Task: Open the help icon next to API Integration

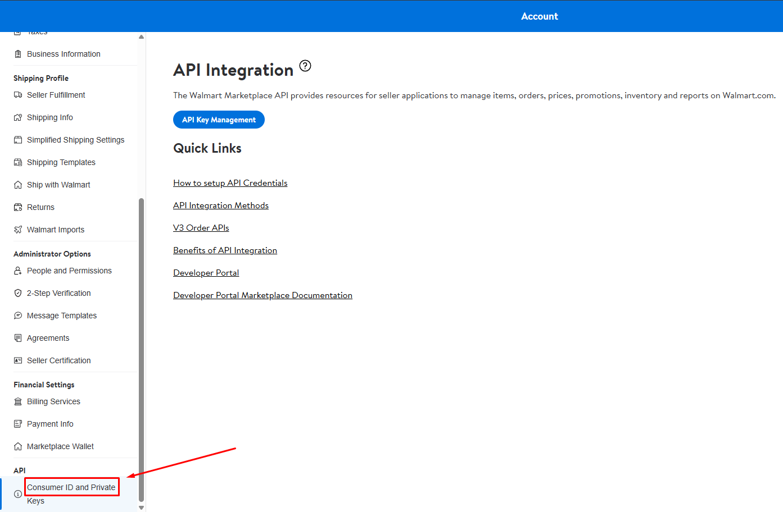Action: 305,66
